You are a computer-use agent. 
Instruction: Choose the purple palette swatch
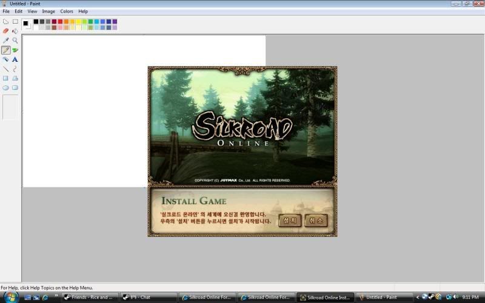pyautogui.click(x=115, y=21)
